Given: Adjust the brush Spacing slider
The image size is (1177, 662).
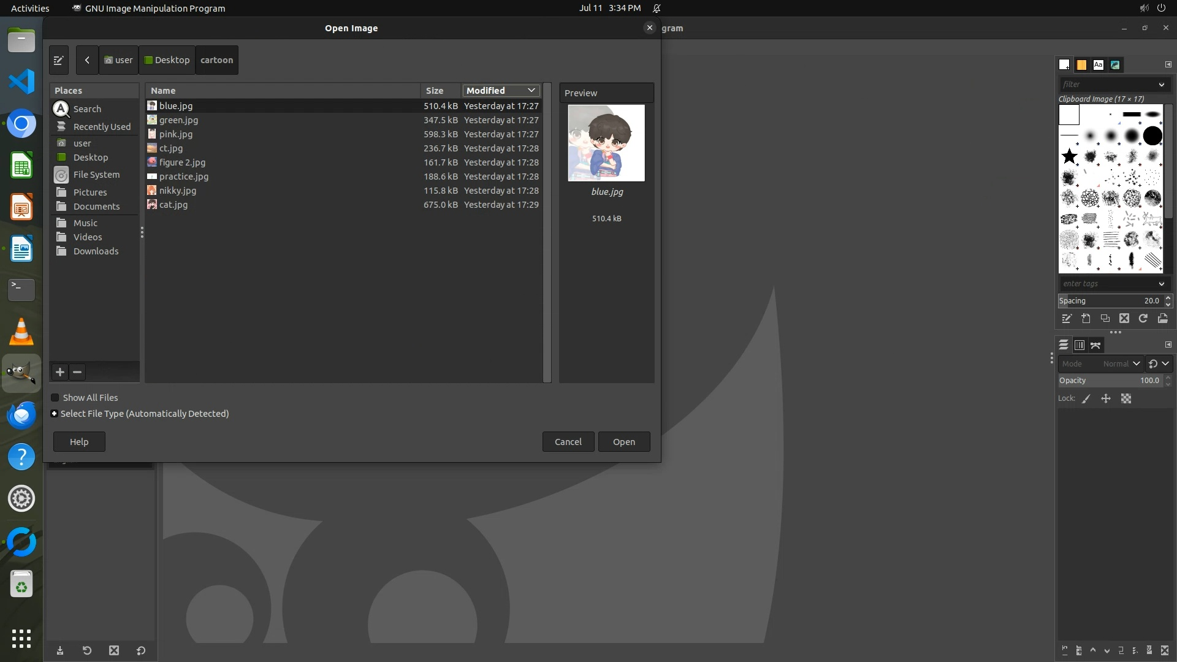Looking at the screenshot, I should [1108, 300].
